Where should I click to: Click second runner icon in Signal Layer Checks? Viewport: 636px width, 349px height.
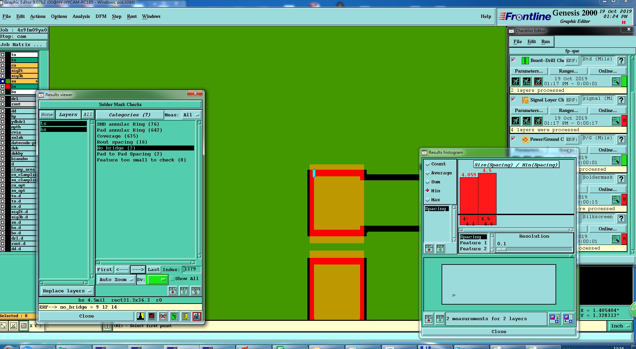tap(527, 121)
